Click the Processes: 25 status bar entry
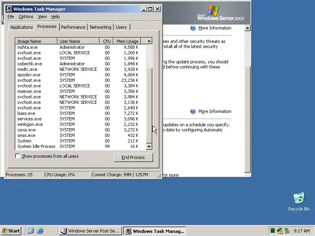 point(24,175)
